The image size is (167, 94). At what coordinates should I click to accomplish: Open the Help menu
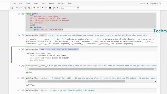click(70, 3)
